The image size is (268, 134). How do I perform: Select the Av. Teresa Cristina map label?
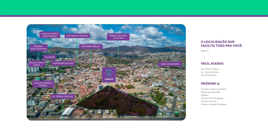pos(63,96)
